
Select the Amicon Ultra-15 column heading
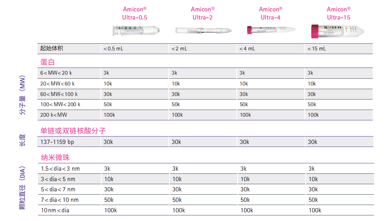pos(338,13)
